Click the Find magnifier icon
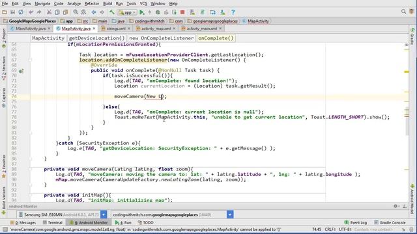 pos(76,12)
